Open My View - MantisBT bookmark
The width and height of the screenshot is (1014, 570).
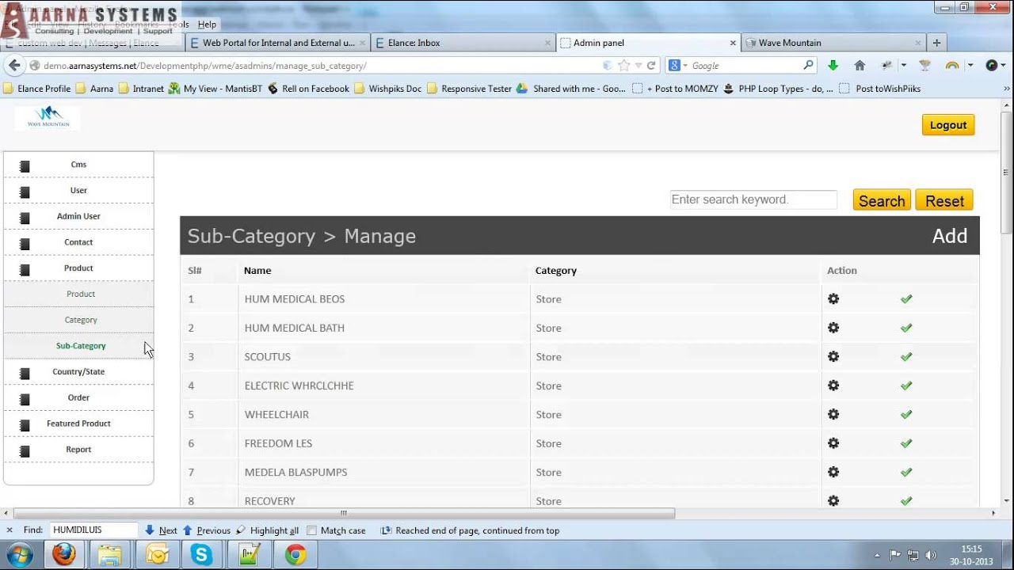pos(214,89)
